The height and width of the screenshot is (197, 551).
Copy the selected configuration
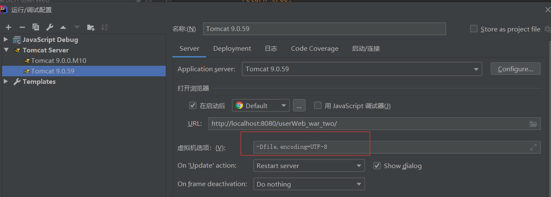pos(36,27)
